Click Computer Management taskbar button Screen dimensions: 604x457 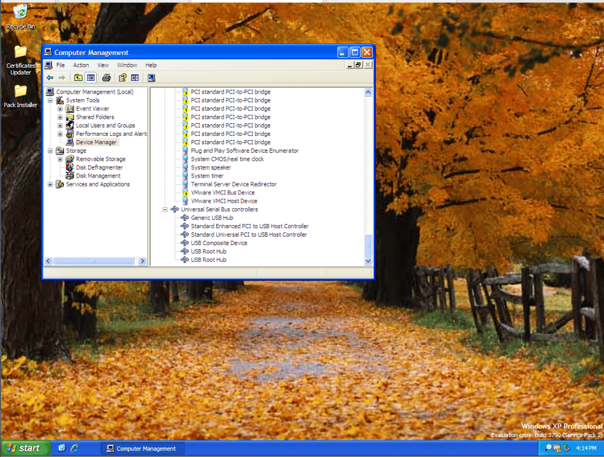pyautogui.click(x=142, y=449)
